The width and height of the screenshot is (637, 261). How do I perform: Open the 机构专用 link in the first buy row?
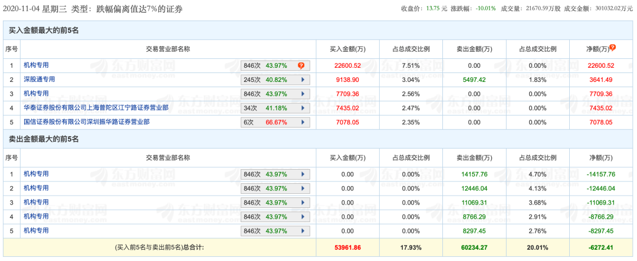click(36, 65)
